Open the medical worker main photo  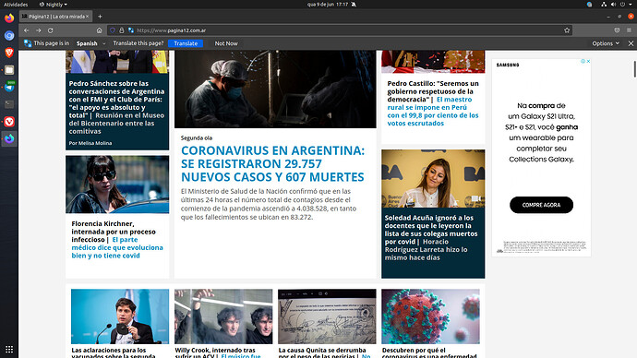point(275,89)
